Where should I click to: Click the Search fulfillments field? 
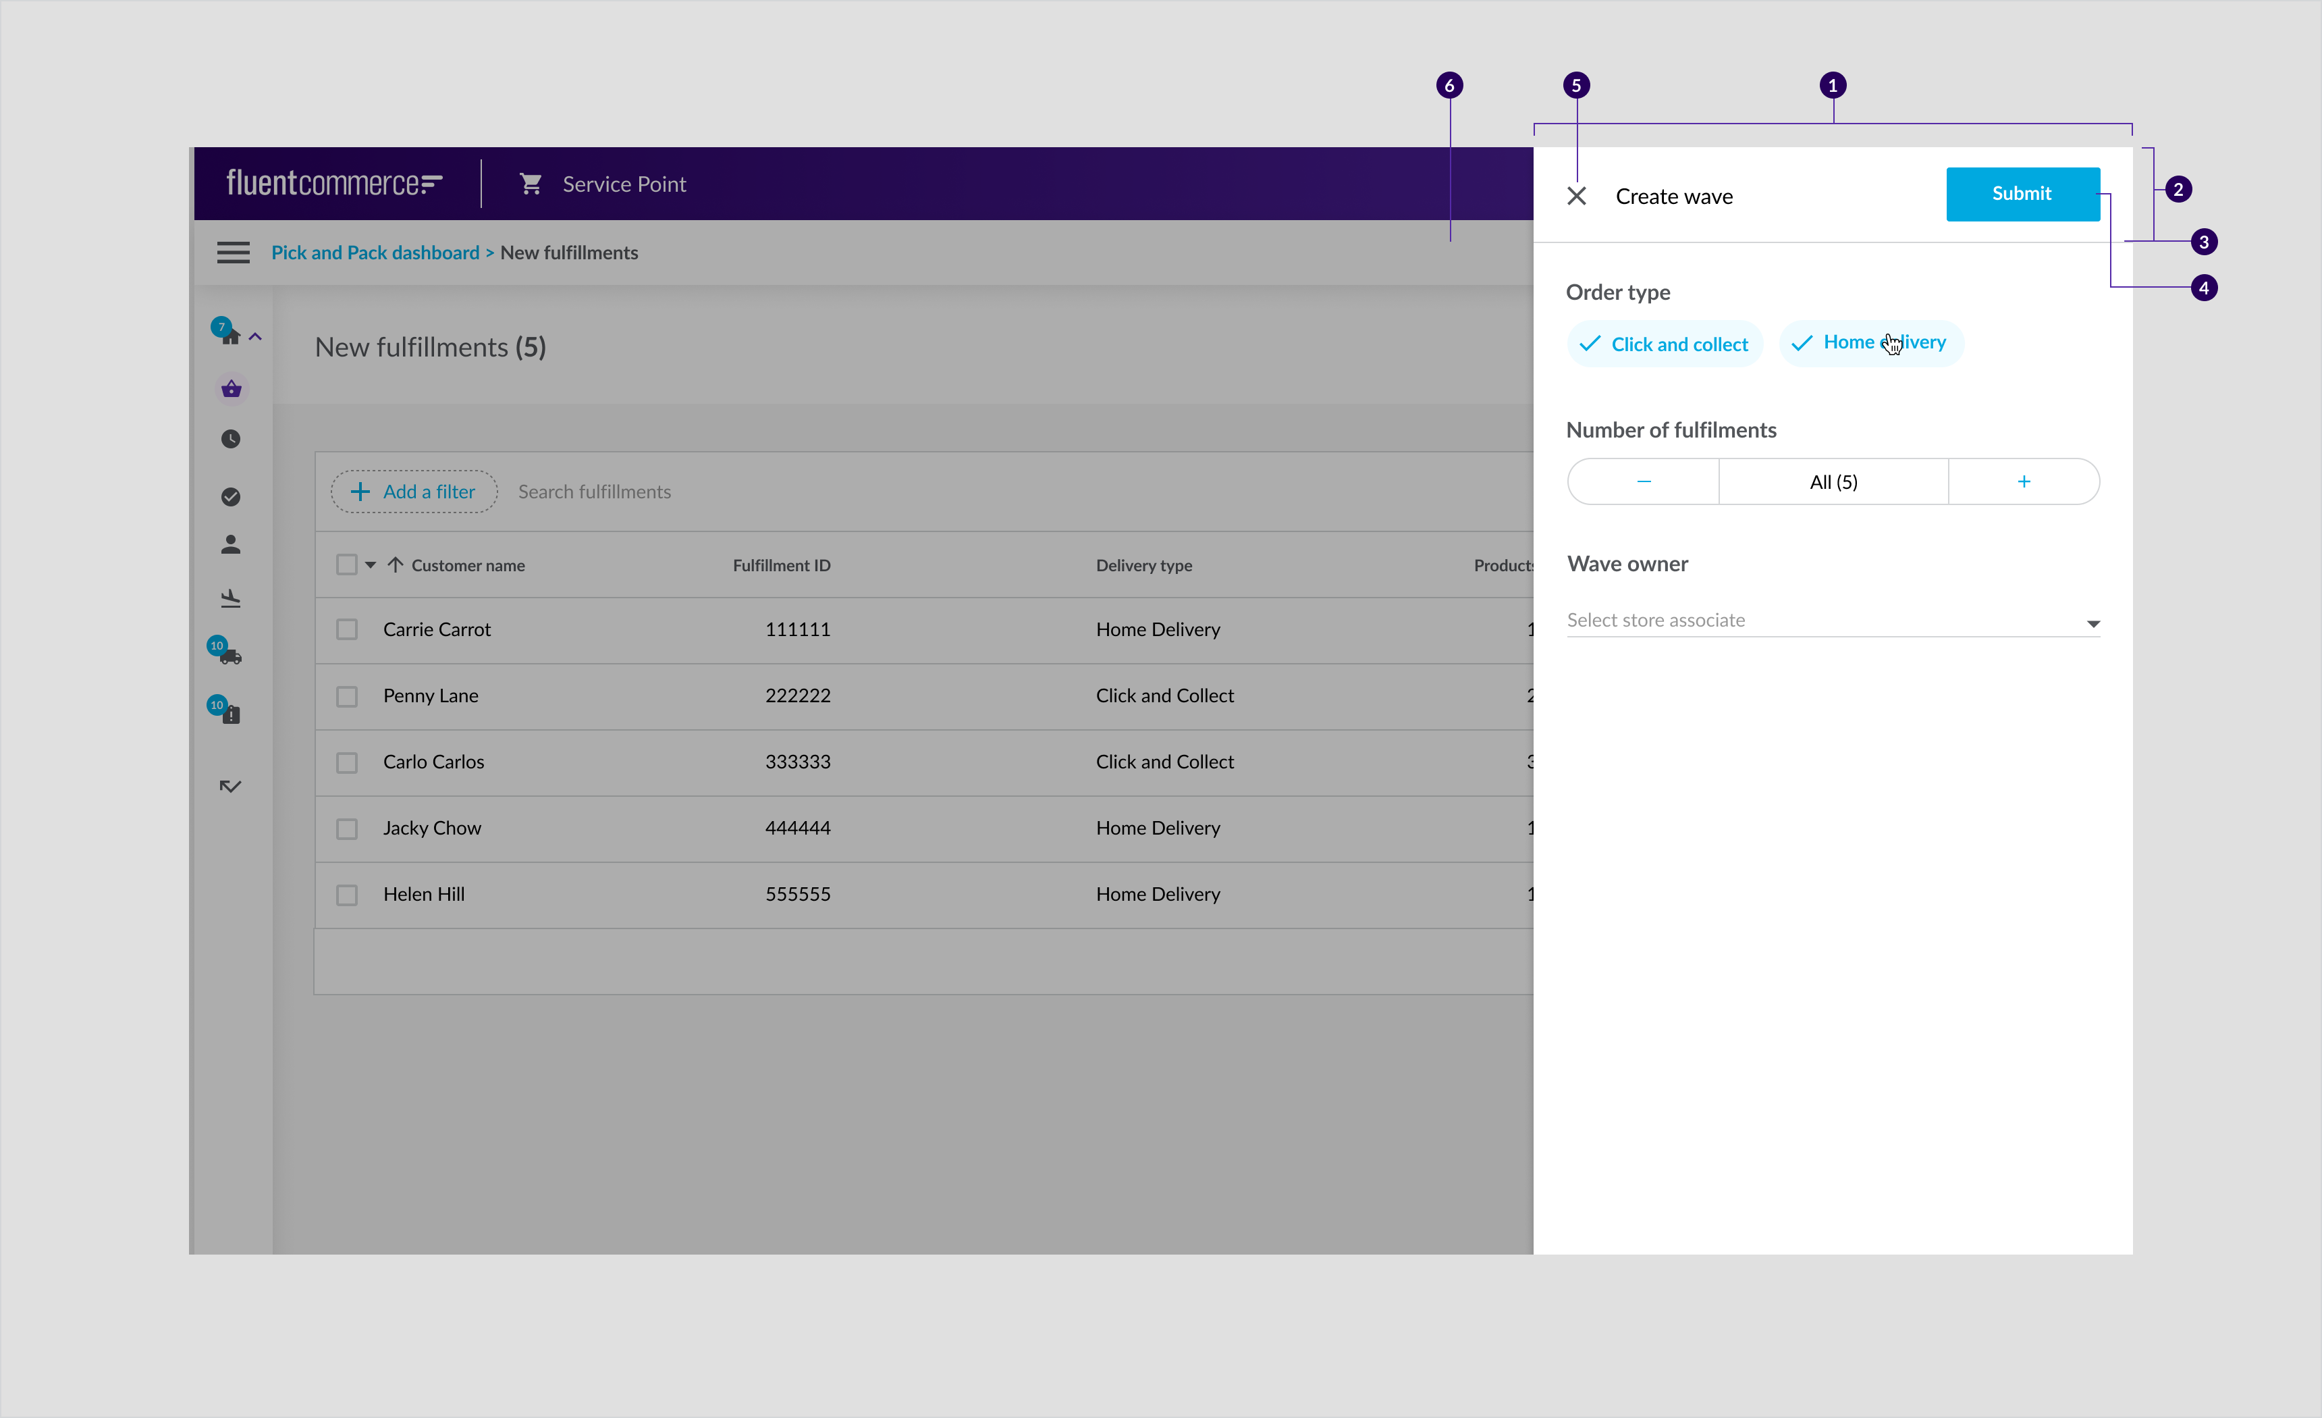(x=594, y=492)
